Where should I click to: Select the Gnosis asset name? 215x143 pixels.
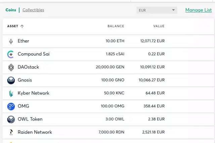click(x=25, y=80)
